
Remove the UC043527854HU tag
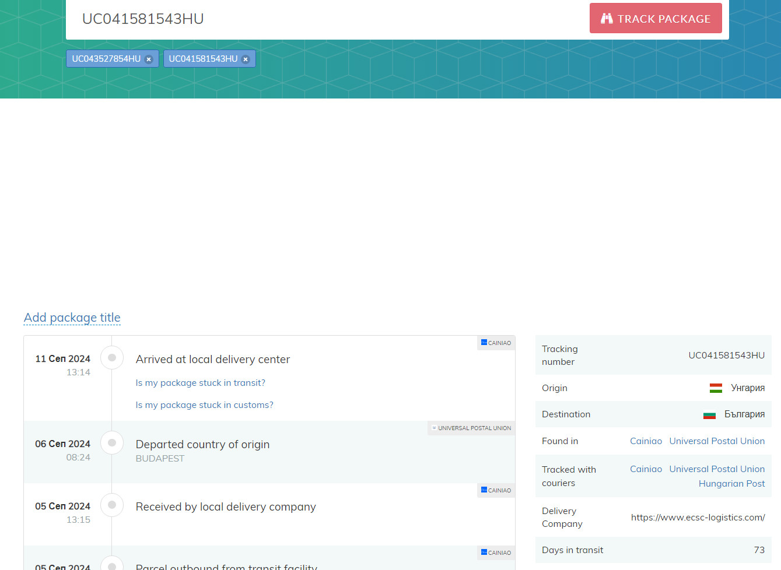pyautogui.click(x=149, y=59)
